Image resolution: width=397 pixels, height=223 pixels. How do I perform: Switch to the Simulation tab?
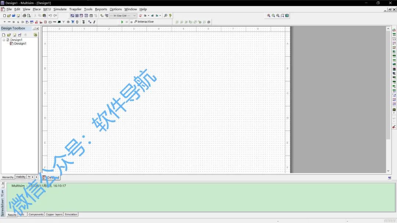(x=71, y=215)
